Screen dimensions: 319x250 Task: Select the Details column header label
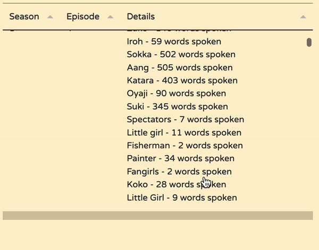pyautogui.click(x=141, y=16)
